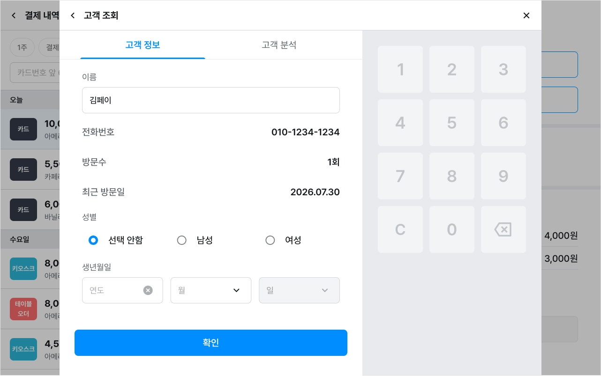Tap the C clear key on keypad

point(400,229)
